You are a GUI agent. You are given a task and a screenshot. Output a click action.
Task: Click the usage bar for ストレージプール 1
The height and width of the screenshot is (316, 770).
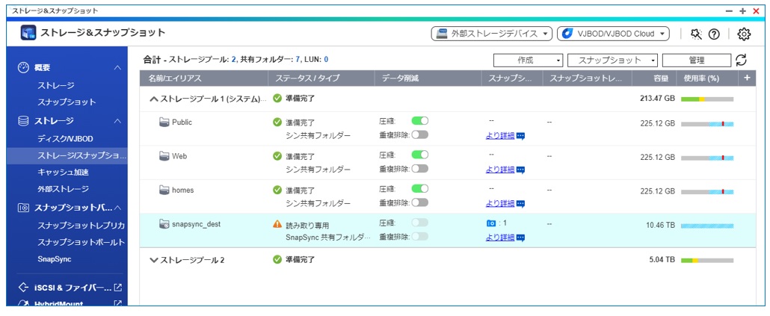pos(706,99)
